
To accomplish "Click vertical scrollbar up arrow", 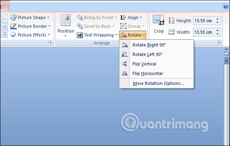I will [226, 61].
